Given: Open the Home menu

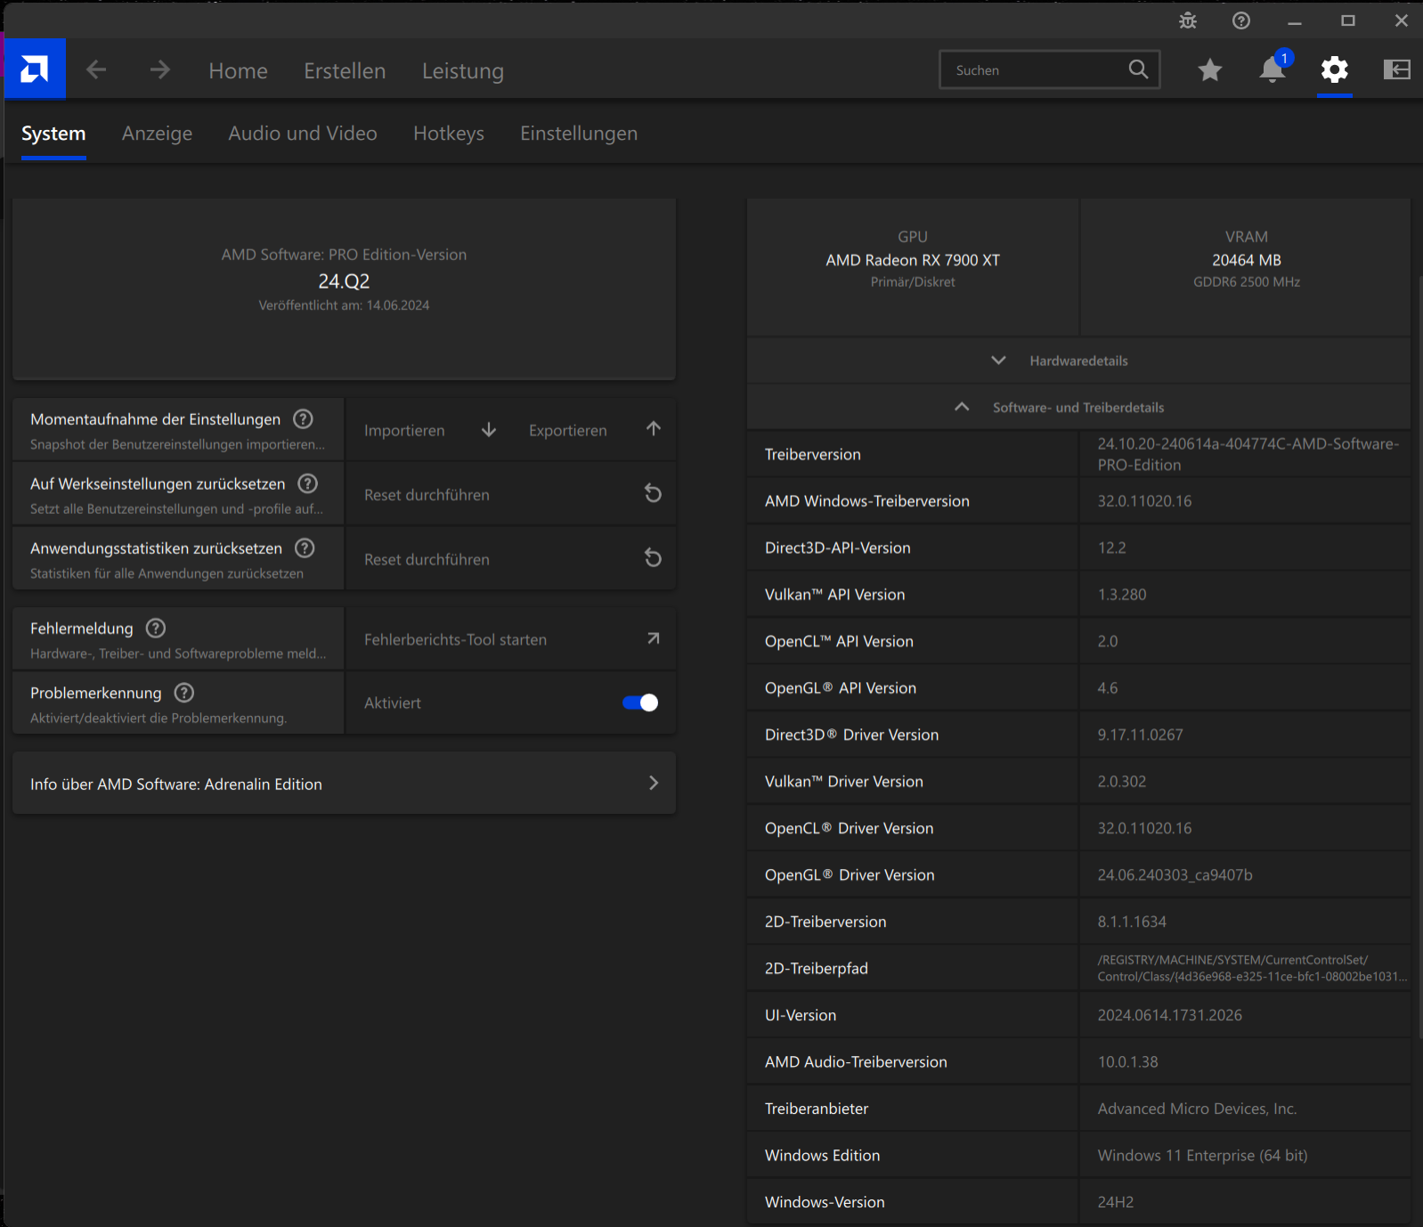Looking at the screenshot, I should point(238,70).
